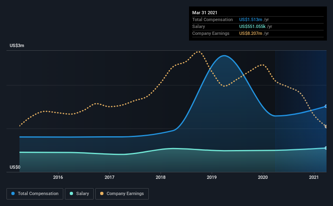Click the Company Earnings endpoint marker

pyautogui.click(x=326, y=127)
